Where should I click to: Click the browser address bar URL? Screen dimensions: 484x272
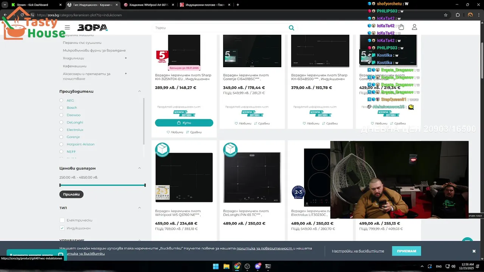pos(79,15)
